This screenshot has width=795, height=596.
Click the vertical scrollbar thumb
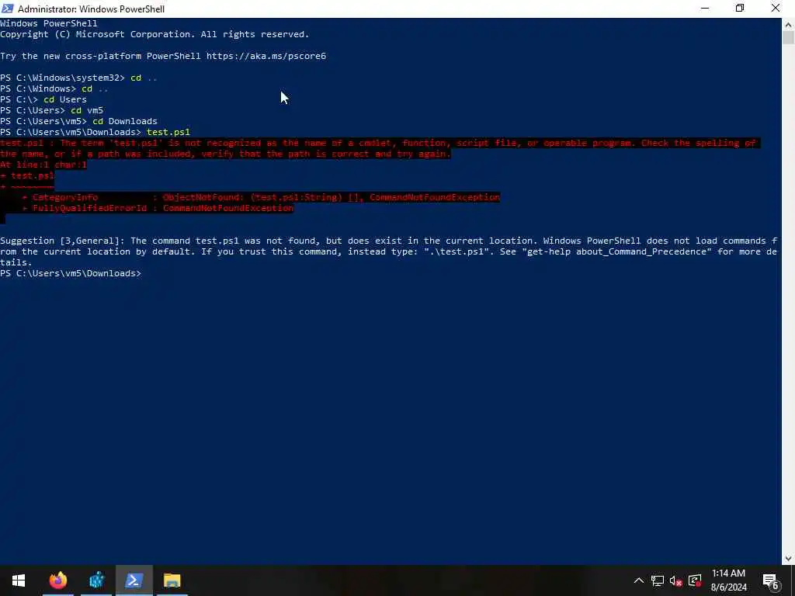click(x=789, y=37)
